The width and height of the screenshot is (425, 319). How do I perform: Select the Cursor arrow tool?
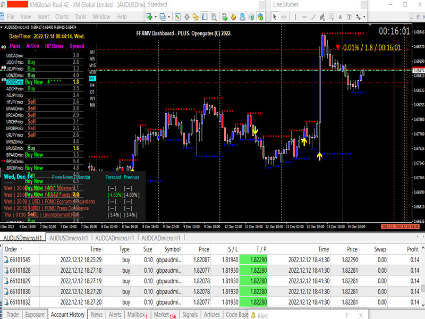click(x=275, y=17)
